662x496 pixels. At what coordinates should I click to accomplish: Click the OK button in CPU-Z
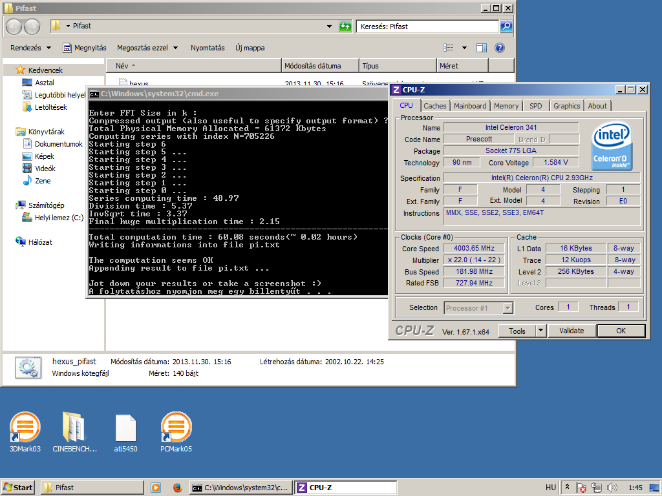pyautogui.click(x=621, y=331)
